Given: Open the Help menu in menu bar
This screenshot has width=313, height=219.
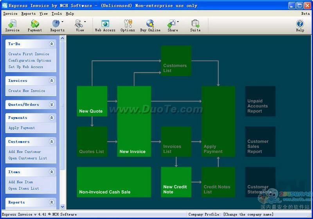Looking at the screenshot, I should point(70,14).
